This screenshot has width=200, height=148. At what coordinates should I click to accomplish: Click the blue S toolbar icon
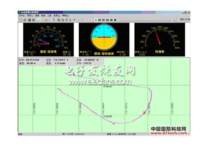54,20
